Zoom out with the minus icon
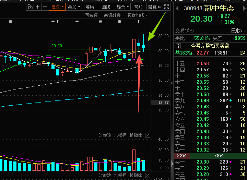 45,7
